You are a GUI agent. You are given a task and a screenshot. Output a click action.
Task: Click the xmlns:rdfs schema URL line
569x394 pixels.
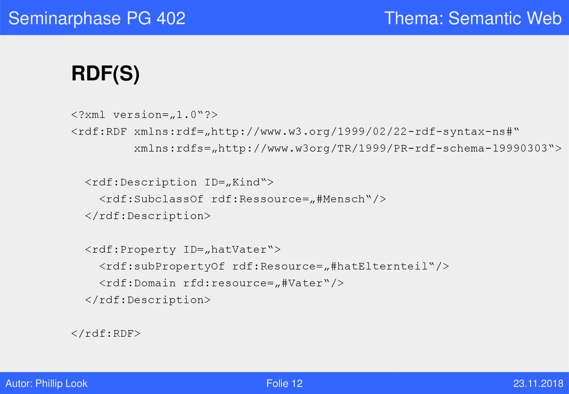coord(348,148)
